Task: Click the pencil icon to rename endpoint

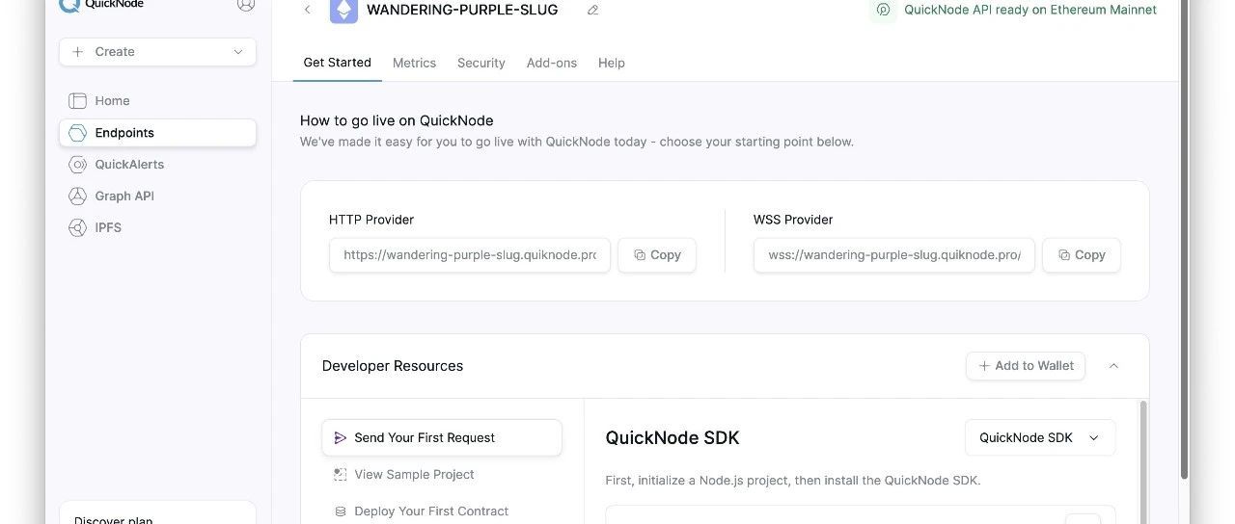Action: (592, 10)
